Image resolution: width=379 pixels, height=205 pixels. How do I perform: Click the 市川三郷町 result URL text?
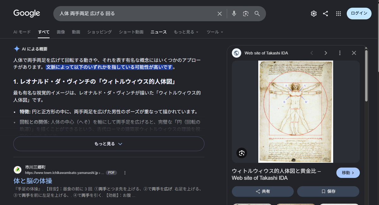(64, 173)
